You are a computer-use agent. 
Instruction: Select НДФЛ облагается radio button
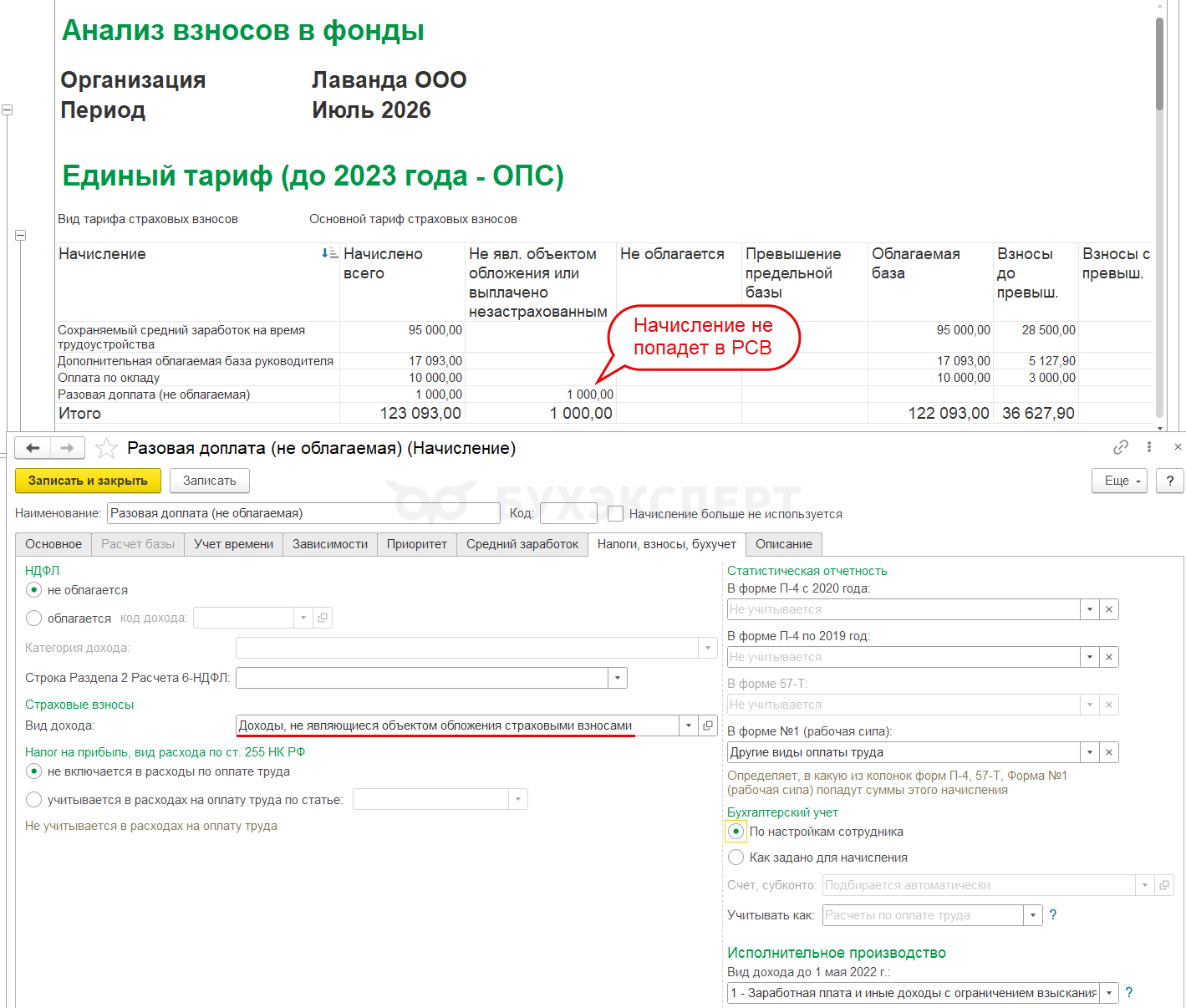pos(34,619)
